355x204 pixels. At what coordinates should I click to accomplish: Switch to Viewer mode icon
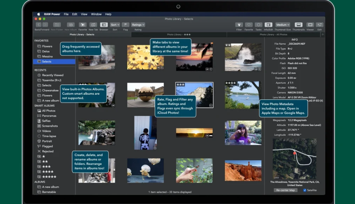click(x=310, y=25)
